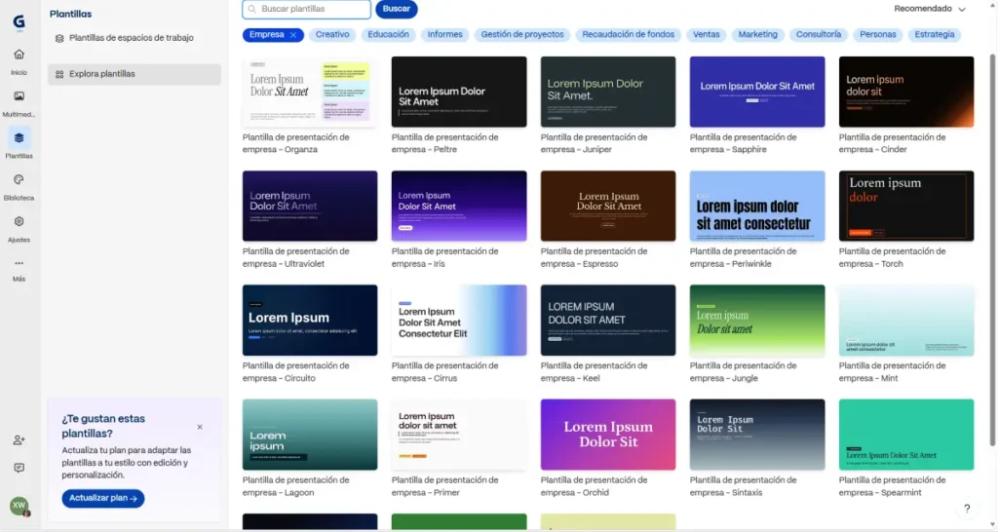998x532 pixels.
Task: Filter by Recaudación de fondos category
Action: 629,35
